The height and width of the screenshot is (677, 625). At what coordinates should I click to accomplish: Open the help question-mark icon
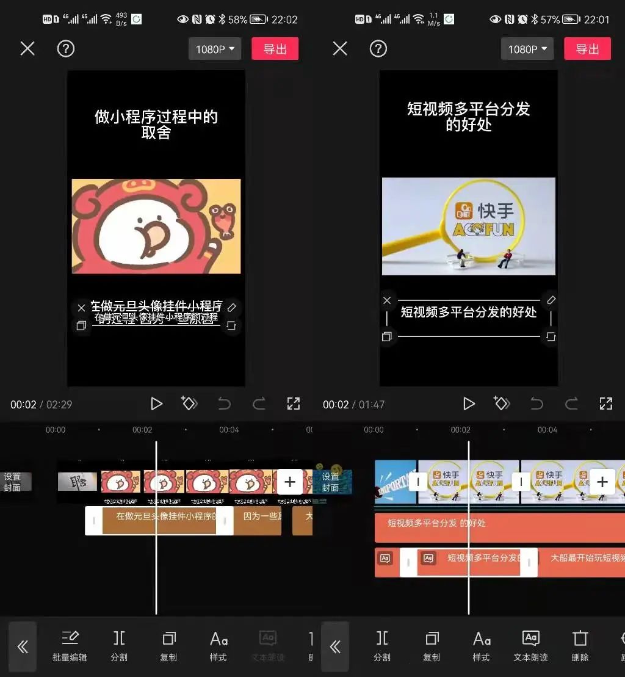pos(66,49)
